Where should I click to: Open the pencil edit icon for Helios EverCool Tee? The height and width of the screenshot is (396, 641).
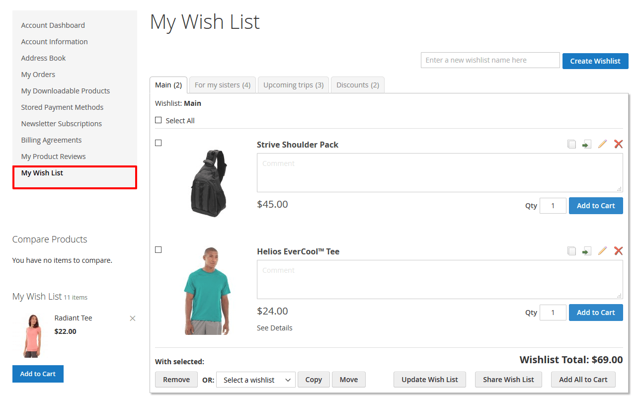click(x=602, y=250)
